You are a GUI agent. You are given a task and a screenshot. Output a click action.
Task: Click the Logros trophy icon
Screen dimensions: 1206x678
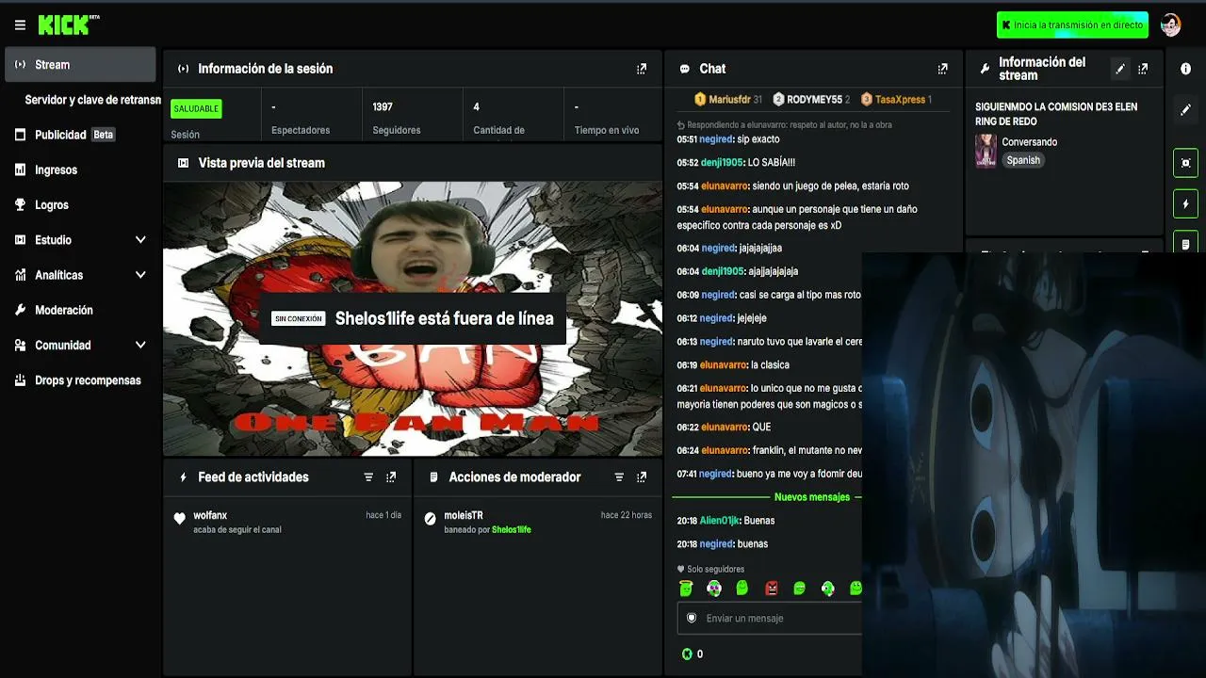(20, 205)
